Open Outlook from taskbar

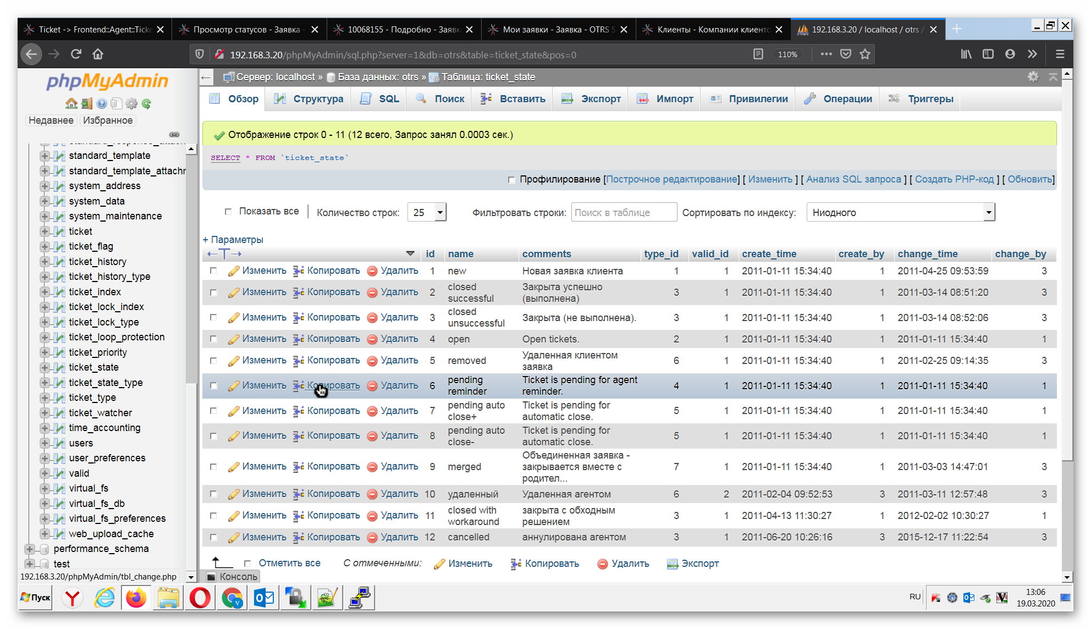[x=264, y=598]
